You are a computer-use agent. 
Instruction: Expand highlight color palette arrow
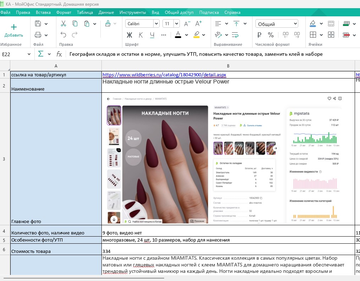pyautogui.click(x=204, y=35)
